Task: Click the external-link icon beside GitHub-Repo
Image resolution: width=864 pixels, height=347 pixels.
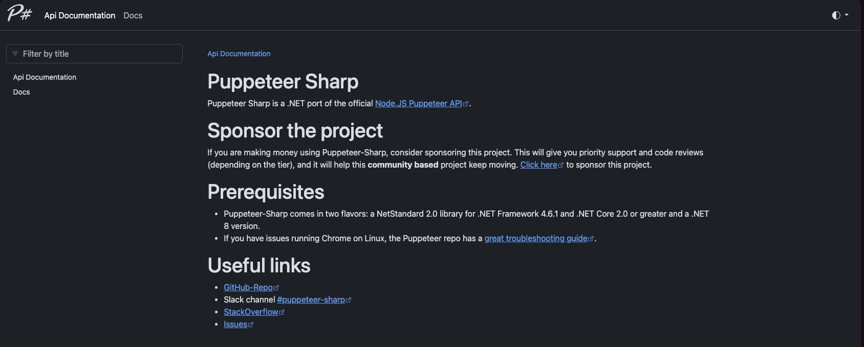Action: click(x=276, y=287)
